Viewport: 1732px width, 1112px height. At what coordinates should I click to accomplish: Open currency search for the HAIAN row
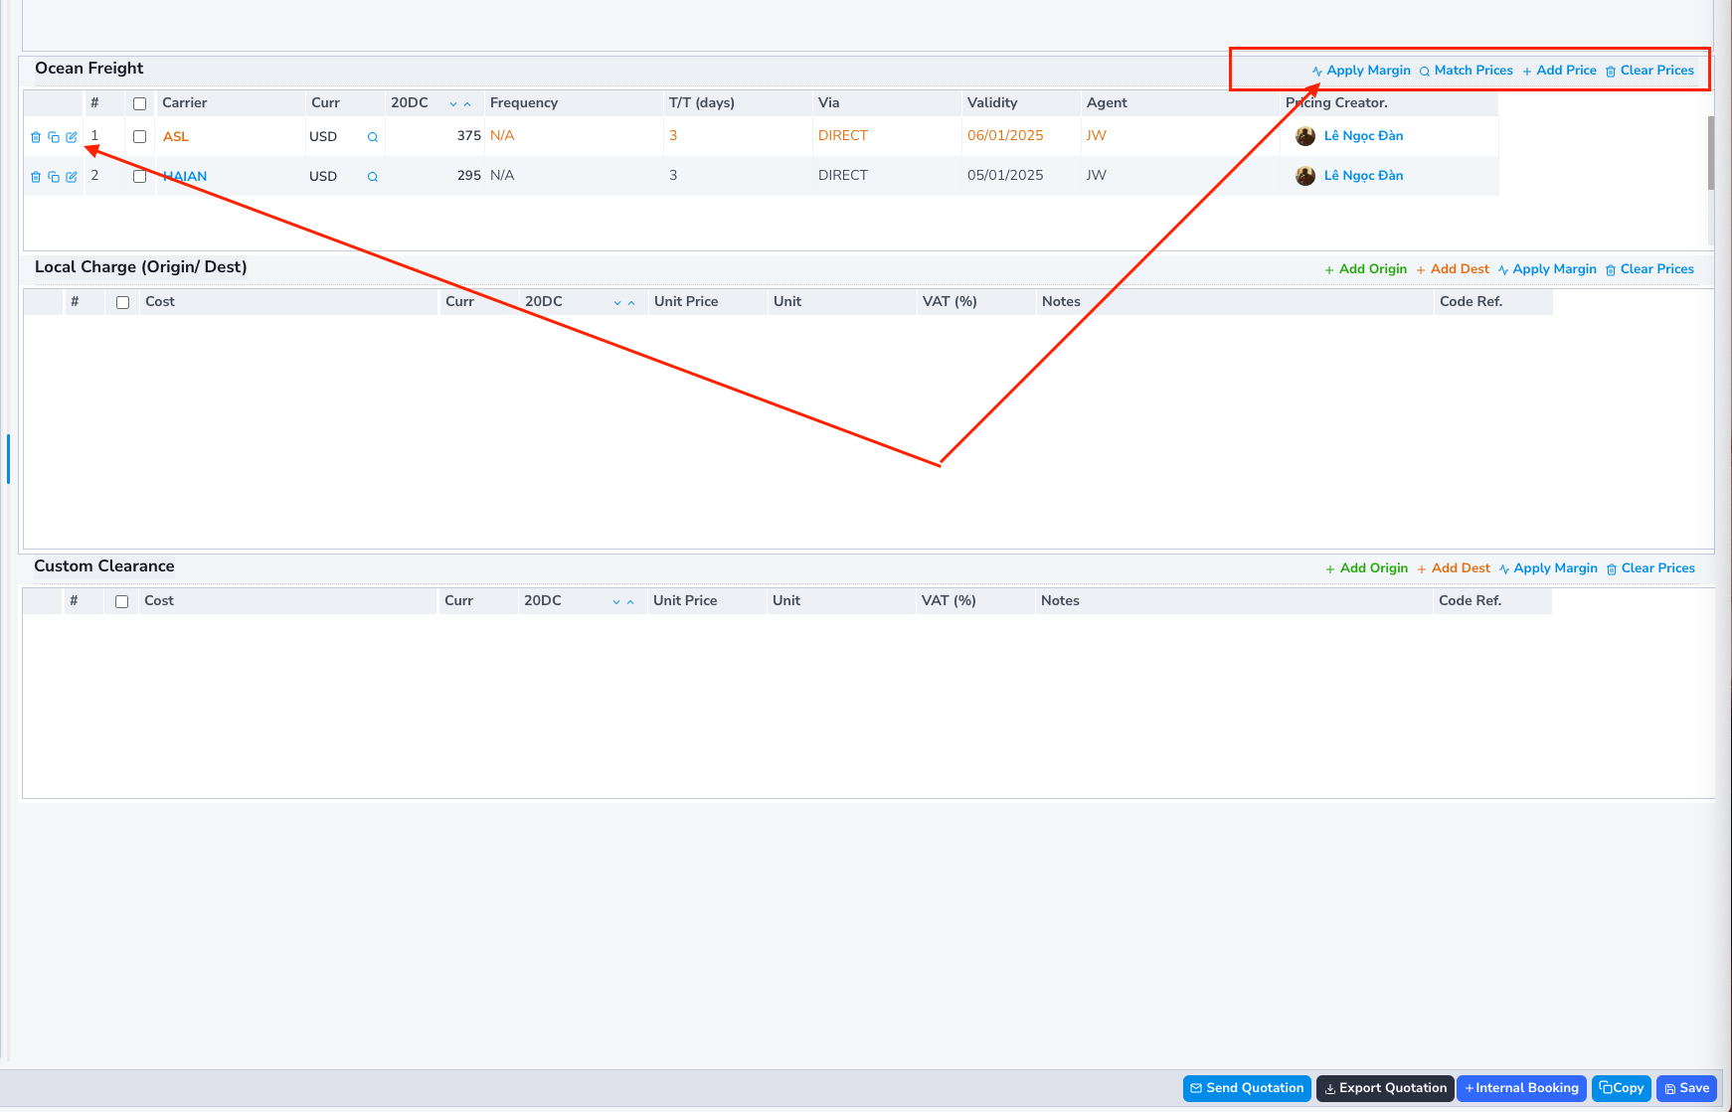(373, 176)
